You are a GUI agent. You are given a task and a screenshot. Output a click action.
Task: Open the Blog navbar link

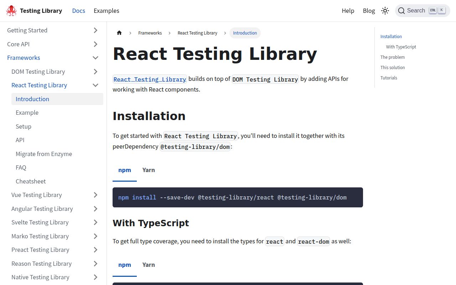369,11
